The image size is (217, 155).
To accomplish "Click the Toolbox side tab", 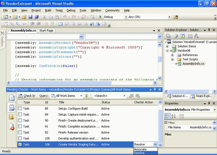I will [3, 39].
